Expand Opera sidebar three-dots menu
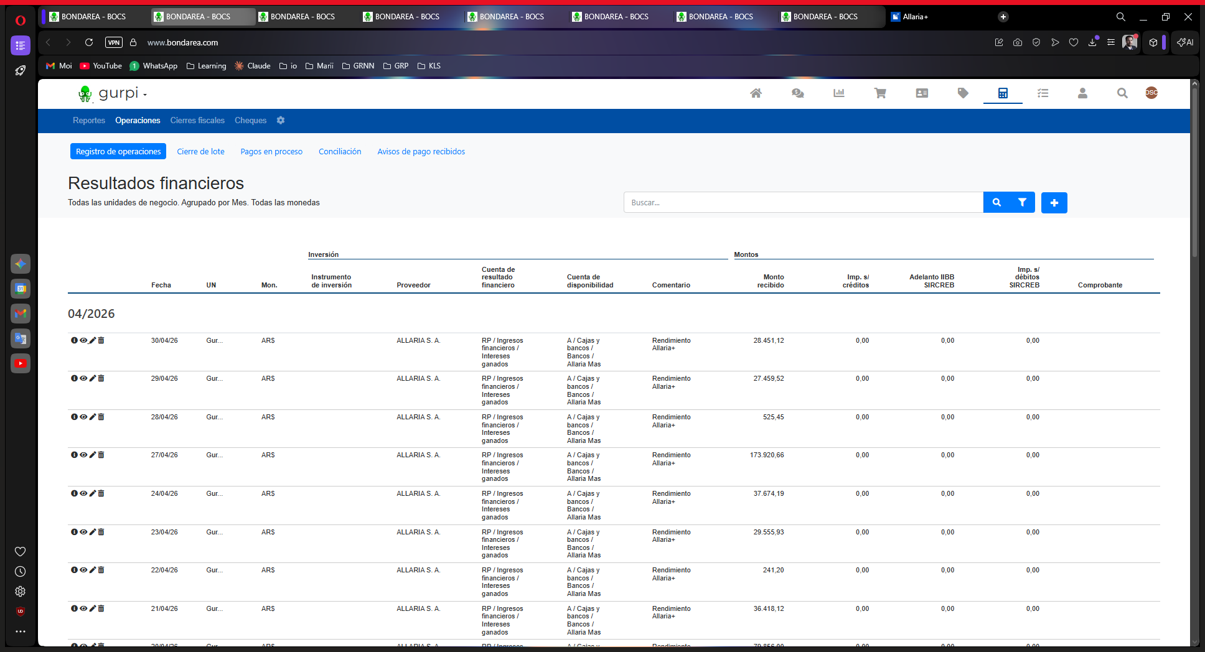1205x652 pixels. [x=21, y=631]
